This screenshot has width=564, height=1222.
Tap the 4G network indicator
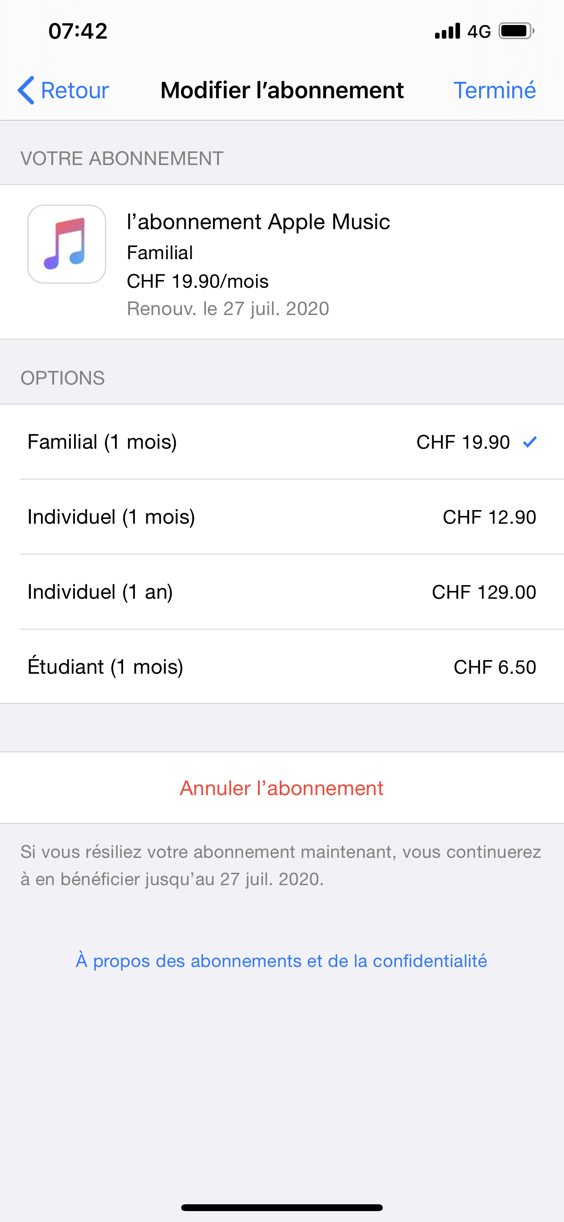[x=479, y=32]
